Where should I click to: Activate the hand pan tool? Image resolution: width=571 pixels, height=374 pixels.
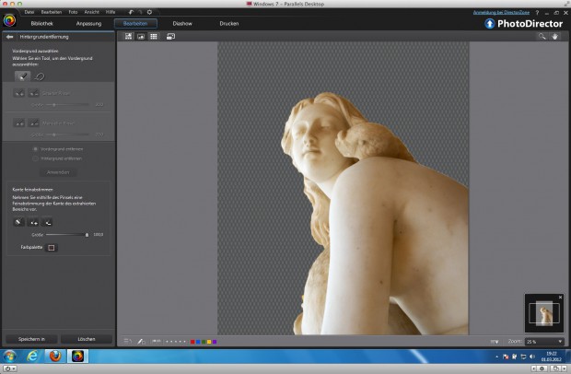(555, 37)
